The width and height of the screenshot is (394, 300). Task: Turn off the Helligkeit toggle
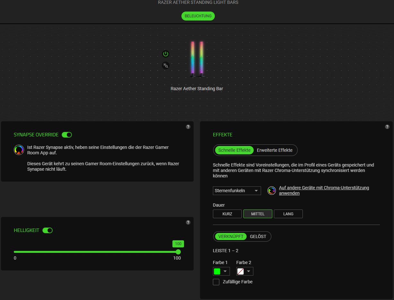[x=48, y=230]
